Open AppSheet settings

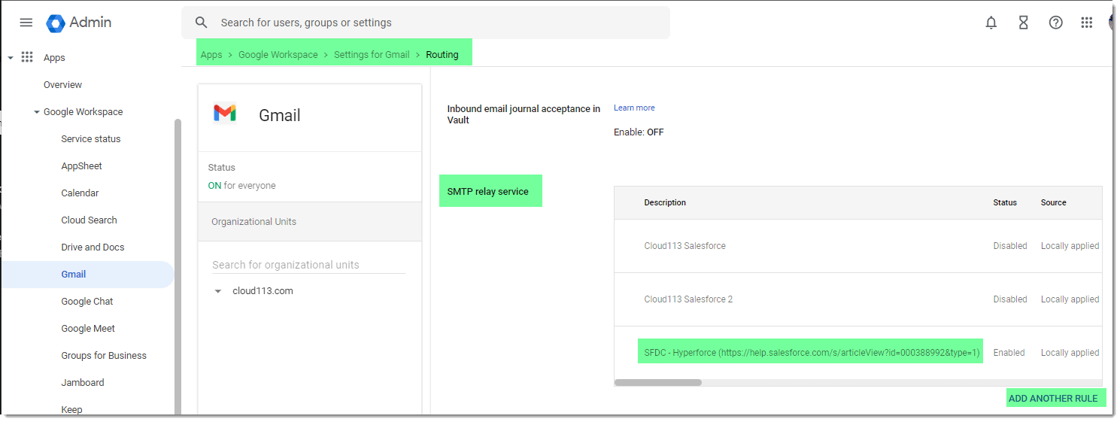(81, 166)
